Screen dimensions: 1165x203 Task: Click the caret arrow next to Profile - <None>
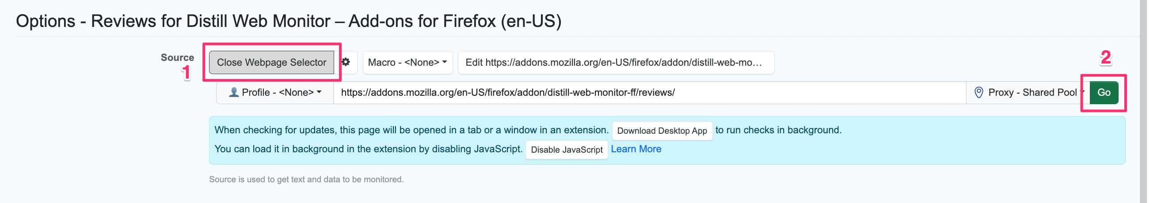(x=319, y=92)
